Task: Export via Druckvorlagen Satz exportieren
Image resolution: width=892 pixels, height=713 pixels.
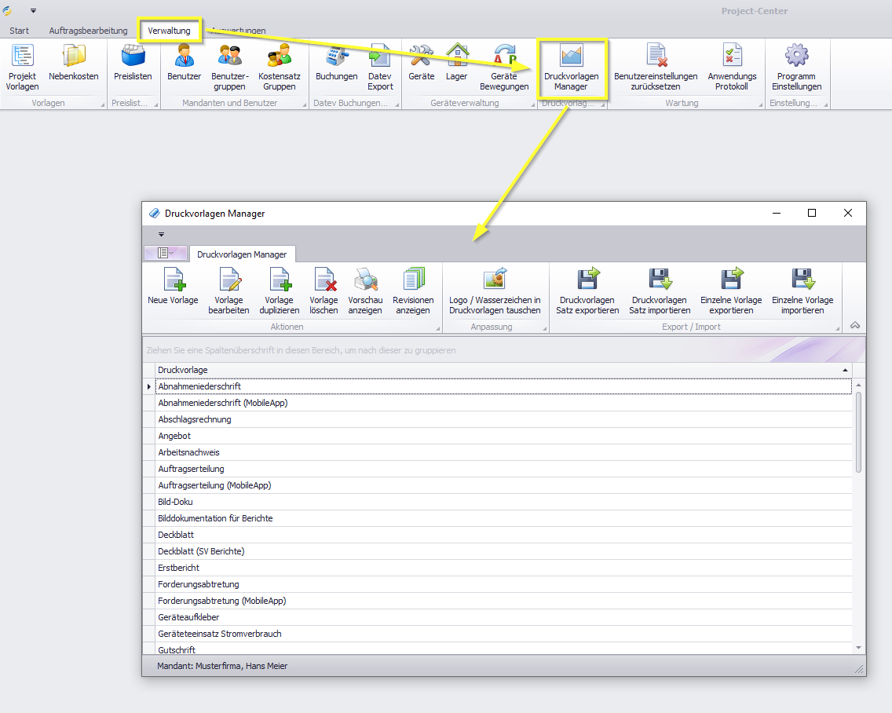Action: click(587, 280)
